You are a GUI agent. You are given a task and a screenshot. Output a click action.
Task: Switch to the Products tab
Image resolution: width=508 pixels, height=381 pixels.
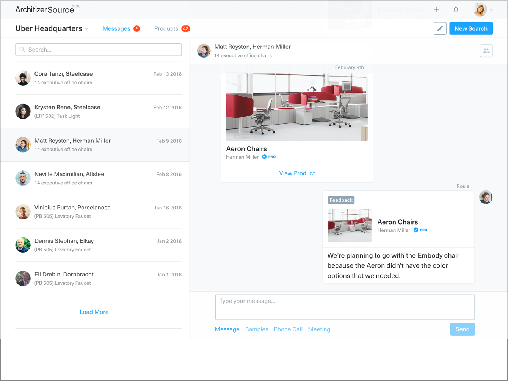pos(166,29)
